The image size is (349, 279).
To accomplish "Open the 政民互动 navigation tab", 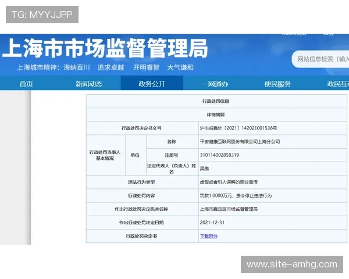I will [x=338, y=84].
